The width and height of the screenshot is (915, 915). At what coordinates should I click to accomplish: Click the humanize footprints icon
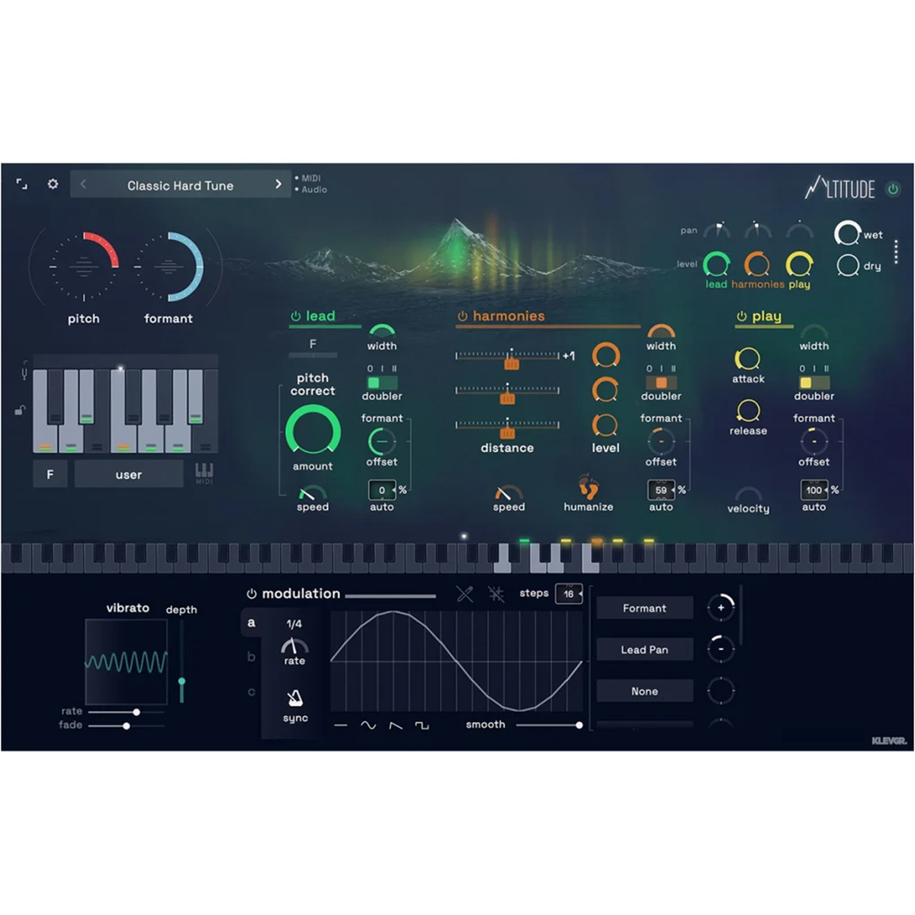(588, 486)
